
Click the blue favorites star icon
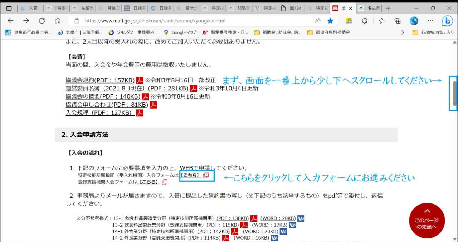click(x=331, y=21)
